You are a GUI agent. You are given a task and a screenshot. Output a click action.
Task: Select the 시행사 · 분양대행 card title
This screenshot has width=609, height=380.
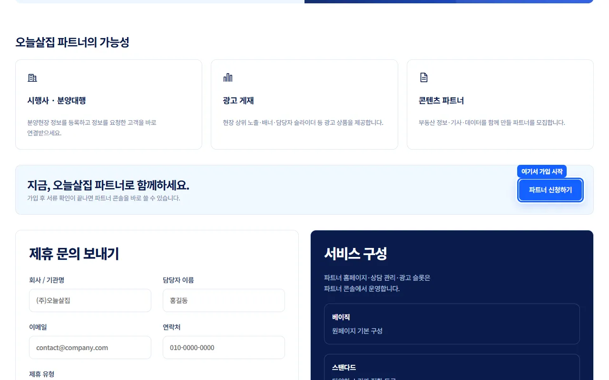tap(57, 101)
